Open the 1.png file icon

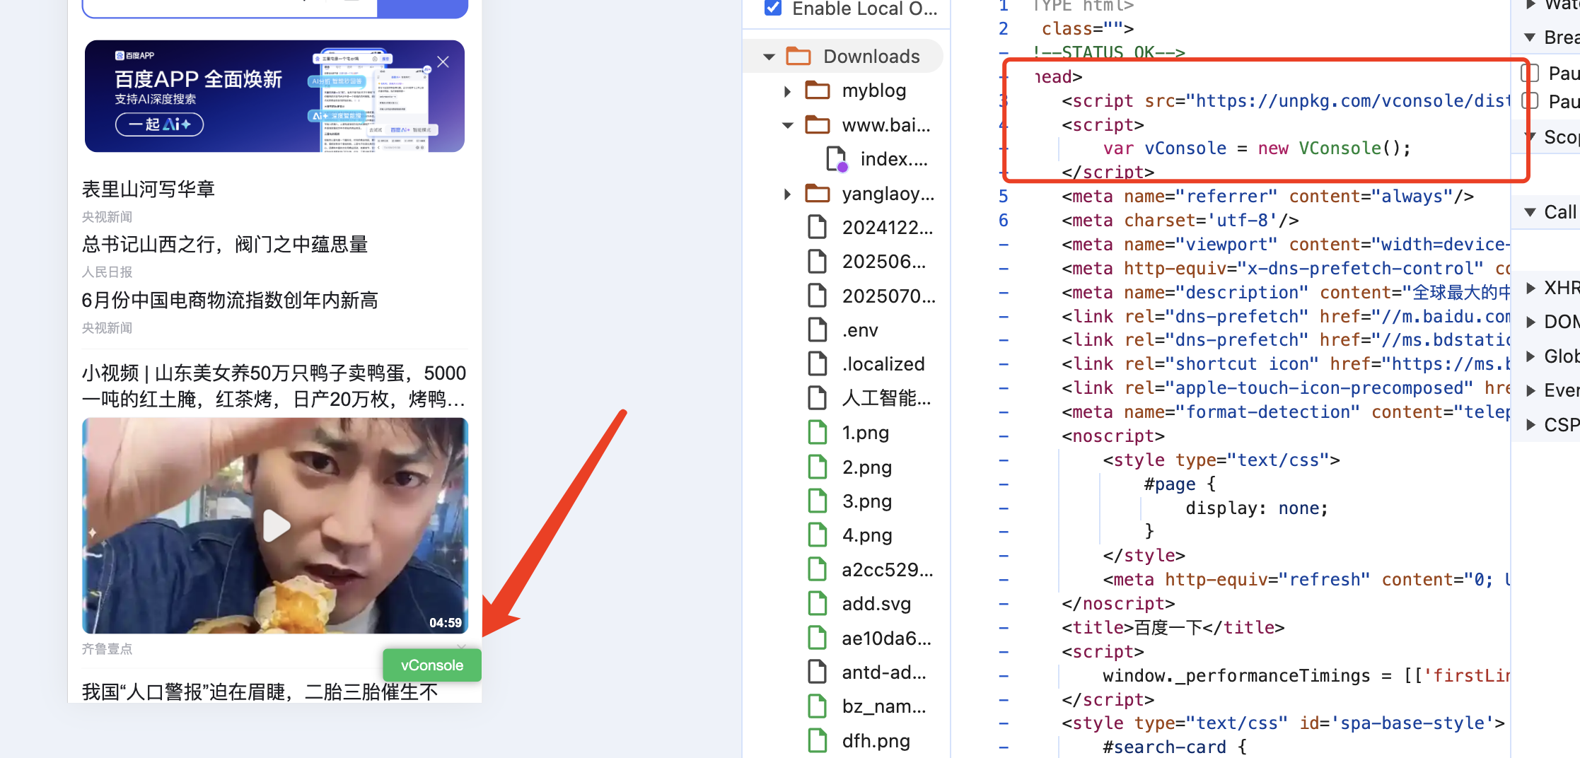(x=818, y=432)
